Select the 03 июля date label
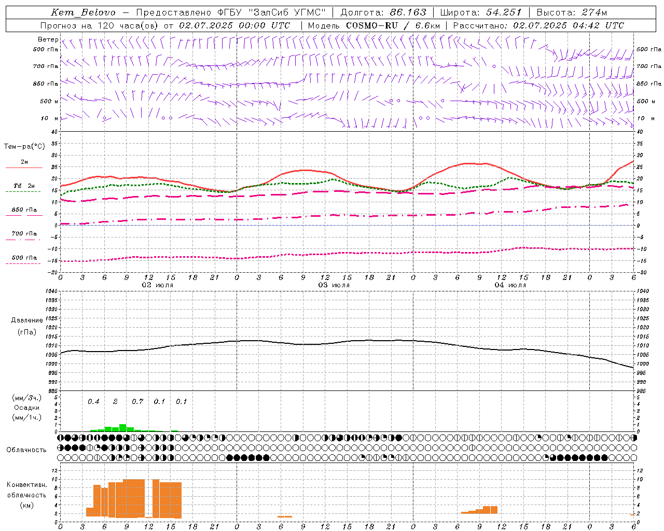Image resolution: width=664 pixels, height=531 pixels. point(334,285)
